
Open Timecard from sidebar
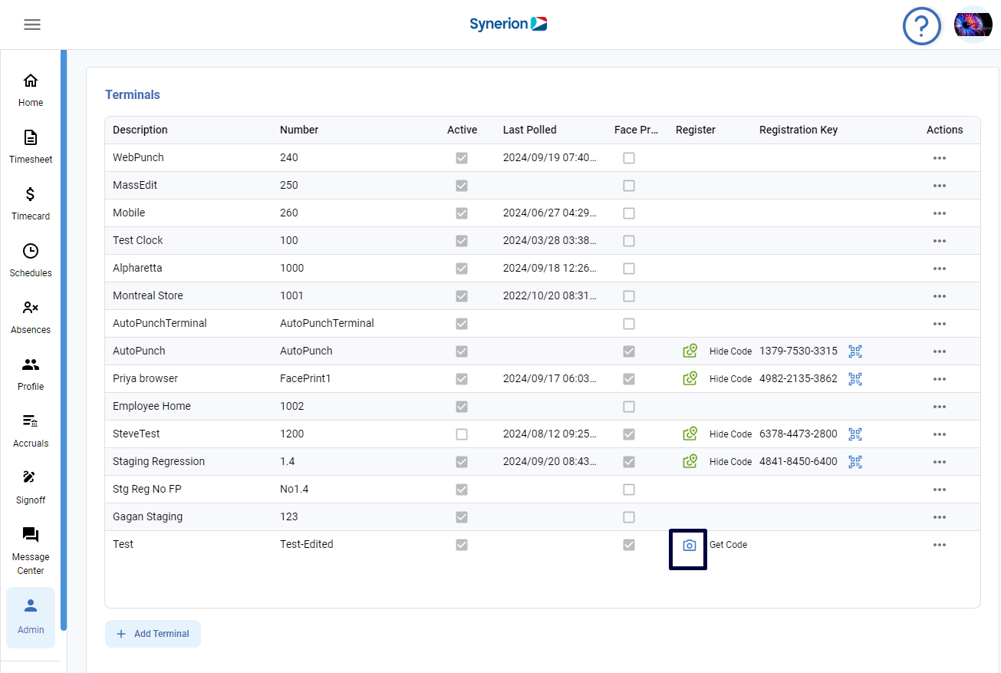click(31, 203)
